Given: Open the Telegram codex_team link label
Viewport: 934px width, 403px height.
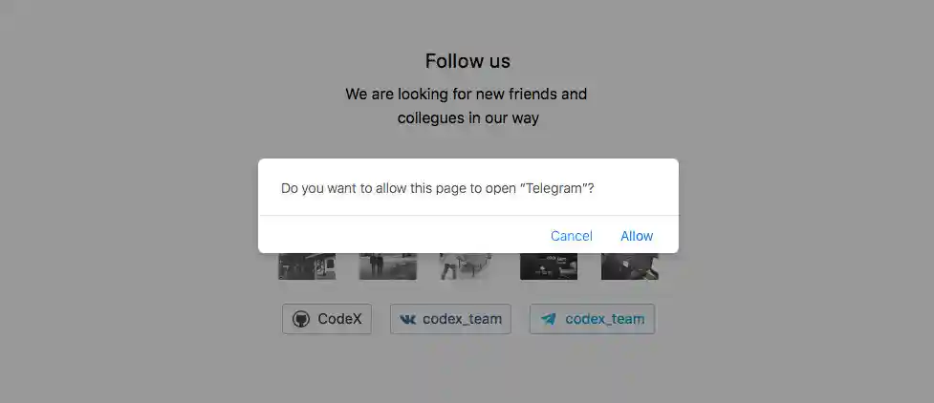Looking at the screenshot, I should pyautogui.click(x=604, y=319).
